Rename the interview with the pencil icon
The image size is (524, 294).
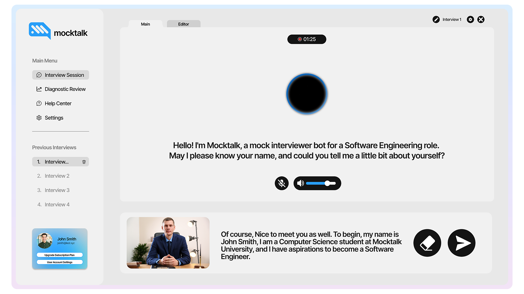436,19
